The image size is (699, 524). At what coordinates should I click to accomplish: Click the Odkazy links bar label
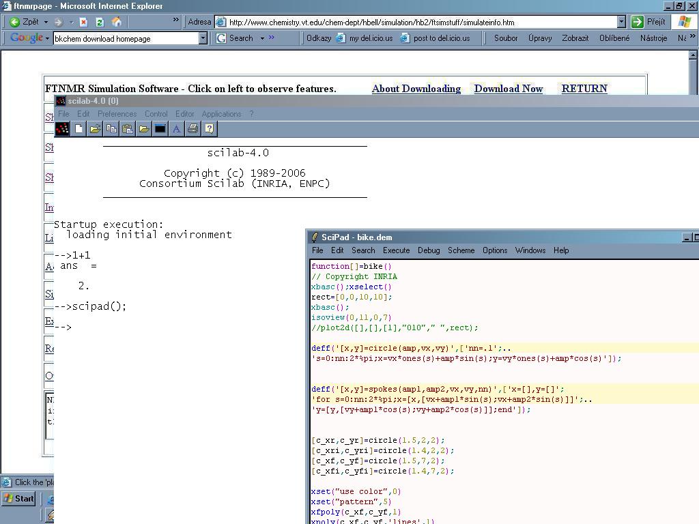[x=319, y=38]
